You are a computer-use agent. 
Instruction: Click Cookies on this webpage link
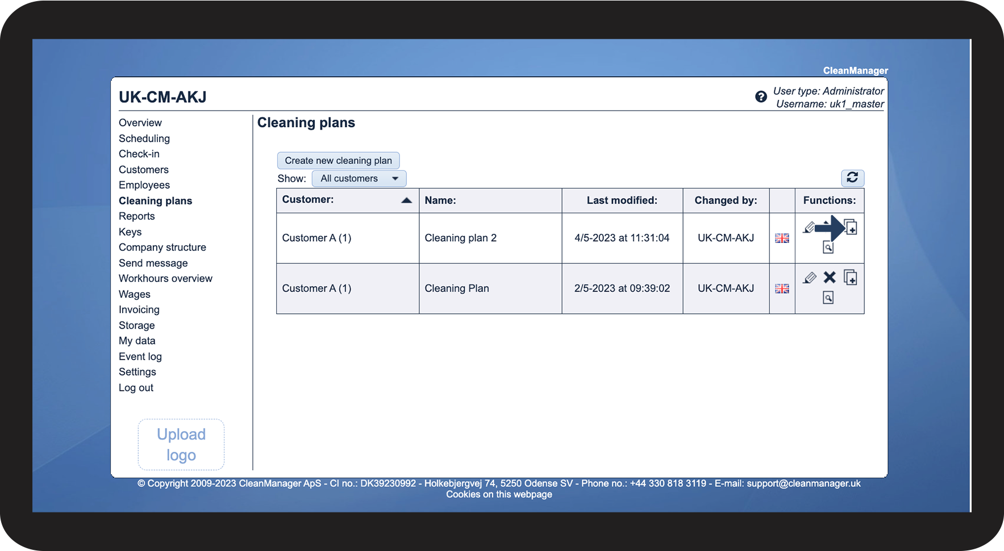pos(499,494)
